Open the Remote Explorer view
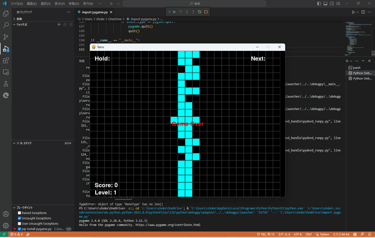Image resolution: width=375 pixels, height=238 pixels. click(x=6, y=72)
